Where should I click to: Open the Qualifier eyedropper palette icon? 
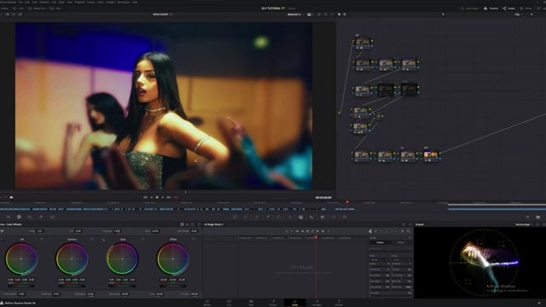click(x=268, y=217)
